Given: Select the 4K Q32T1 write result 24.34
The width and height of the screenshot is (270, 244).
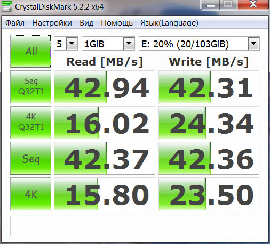Looking at the screenshot, I should click(x=209, y=123).
